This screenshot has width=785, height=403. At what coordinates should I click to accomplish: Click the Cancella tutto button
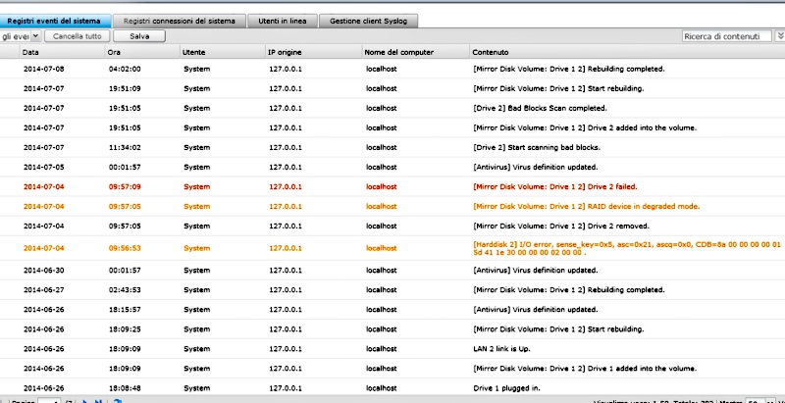click(78, 35)
